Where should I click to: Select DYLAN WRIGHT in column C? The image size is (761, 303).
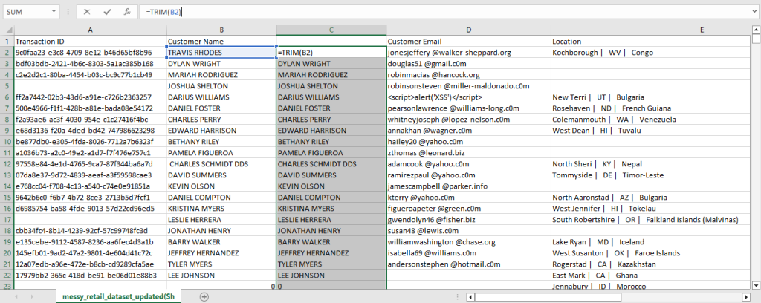coord(331,64)
